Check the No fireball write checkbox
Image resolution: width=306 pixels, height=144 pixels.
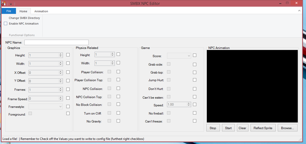(x=194, y=113)
